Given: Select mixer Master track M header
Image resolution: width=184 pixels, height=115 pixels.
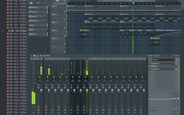Looking at the screenshot, I should pyautogui.click(x=40, y=59).
